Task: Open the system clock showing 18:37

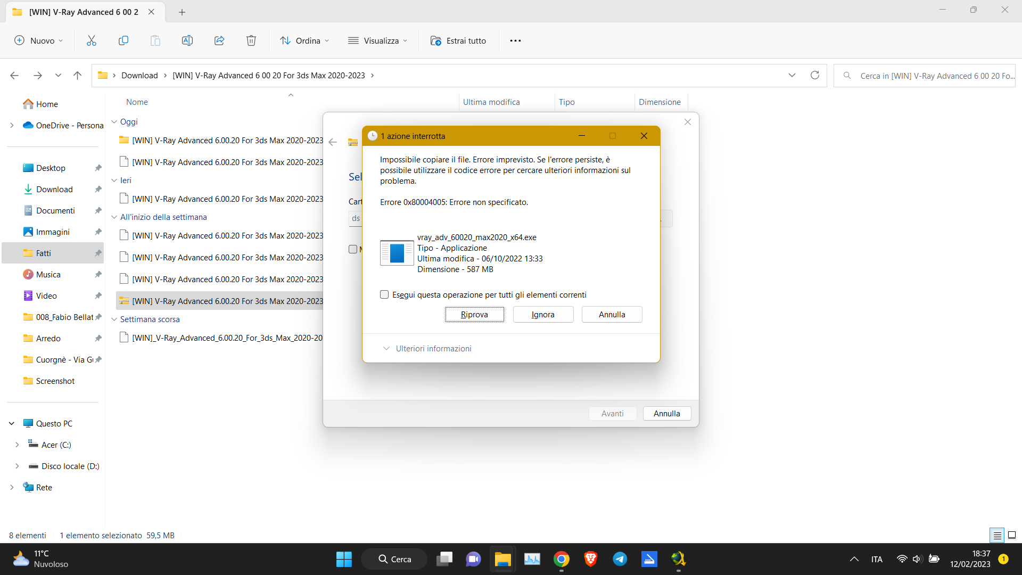Action: click(x=970, y=559)
